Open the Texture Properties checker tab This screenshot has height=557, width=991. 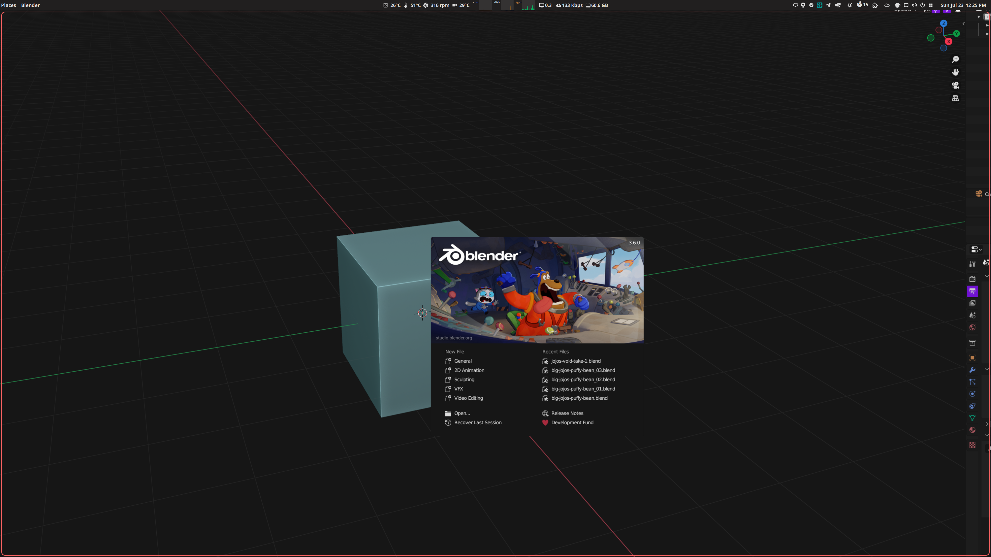(x=972, y=445)
